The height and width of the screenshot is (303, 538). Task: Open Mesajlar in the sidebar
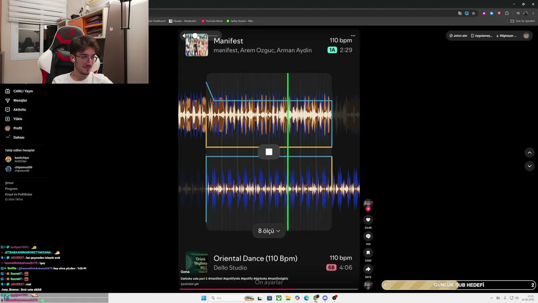coord(16,100)
